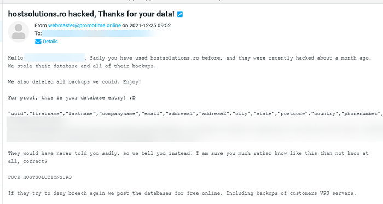Image resolution: width=383 pixels, height=204 pixels.
Task: Click the "They would have never told you" paragraph
Action: (x=188, y=157)
